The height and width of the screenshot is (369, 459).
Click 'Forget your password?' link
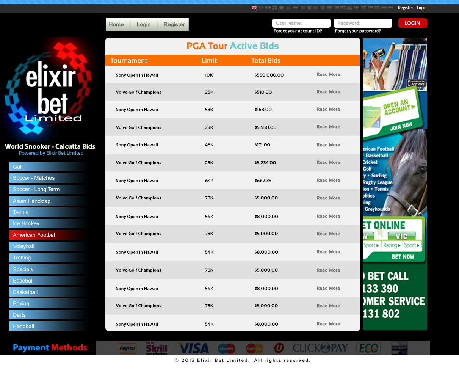point(358,31)
